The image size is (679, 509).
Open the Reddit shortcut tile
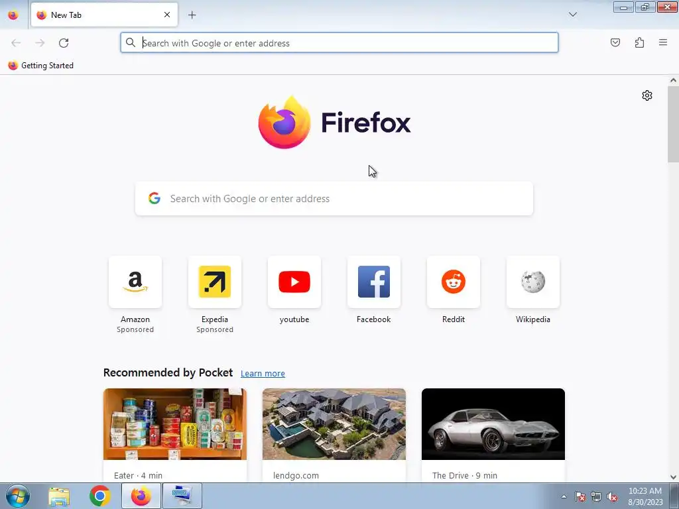coord(454,282)
